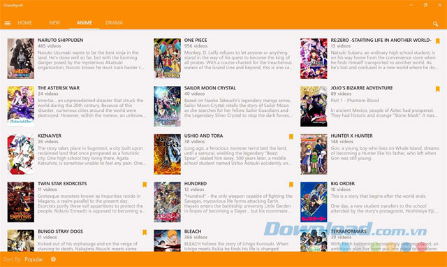Open One Piece poster thumbnail
Image resolution: width=447 pixels, height=267 pixels.
tap(168, 59)
